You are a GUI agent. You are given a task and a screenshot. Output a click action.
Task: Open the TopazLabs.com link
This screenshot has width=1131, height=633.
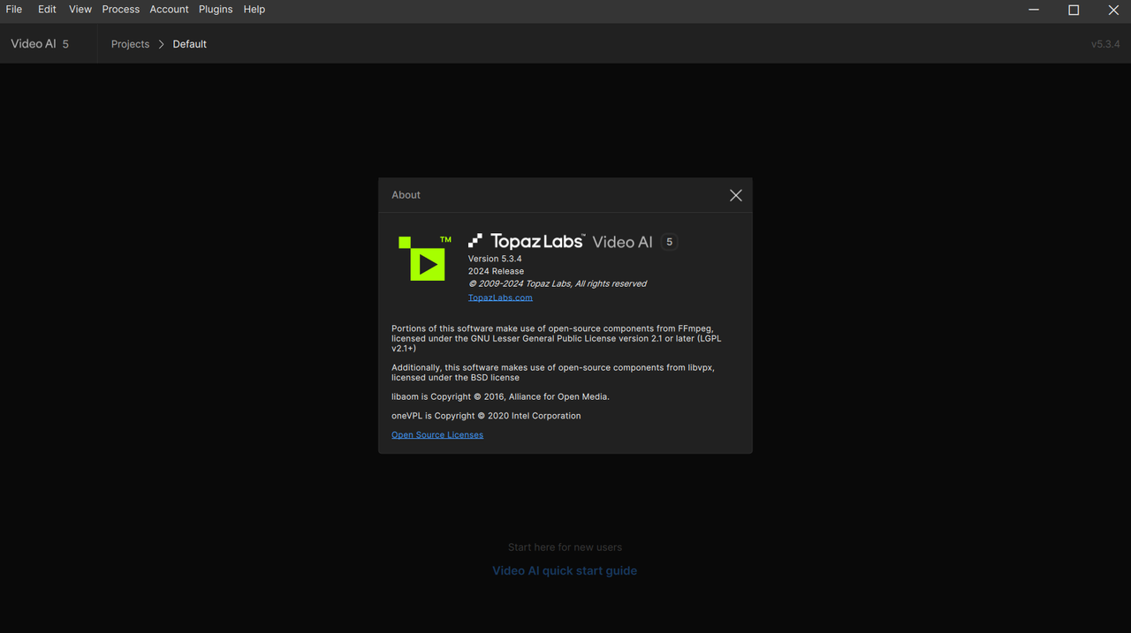point(500,298)
